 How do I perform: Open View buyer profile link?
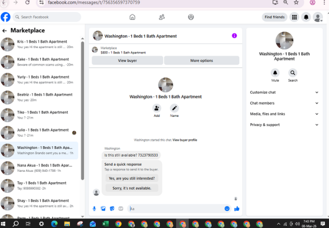click(x=184, y=140)
